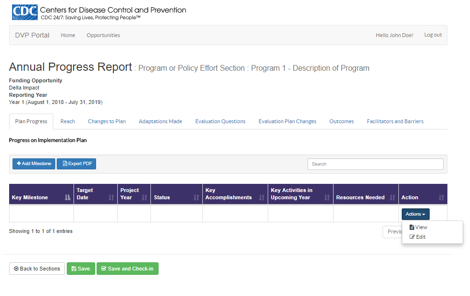470x296 pixels.
Task: Go to Facilitators and Barriers tab
Action: point(395,121)
